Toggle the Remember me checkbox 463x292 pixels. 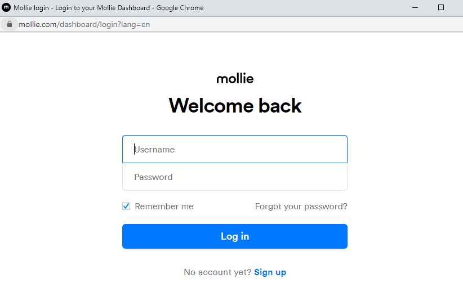click(126, 206)
